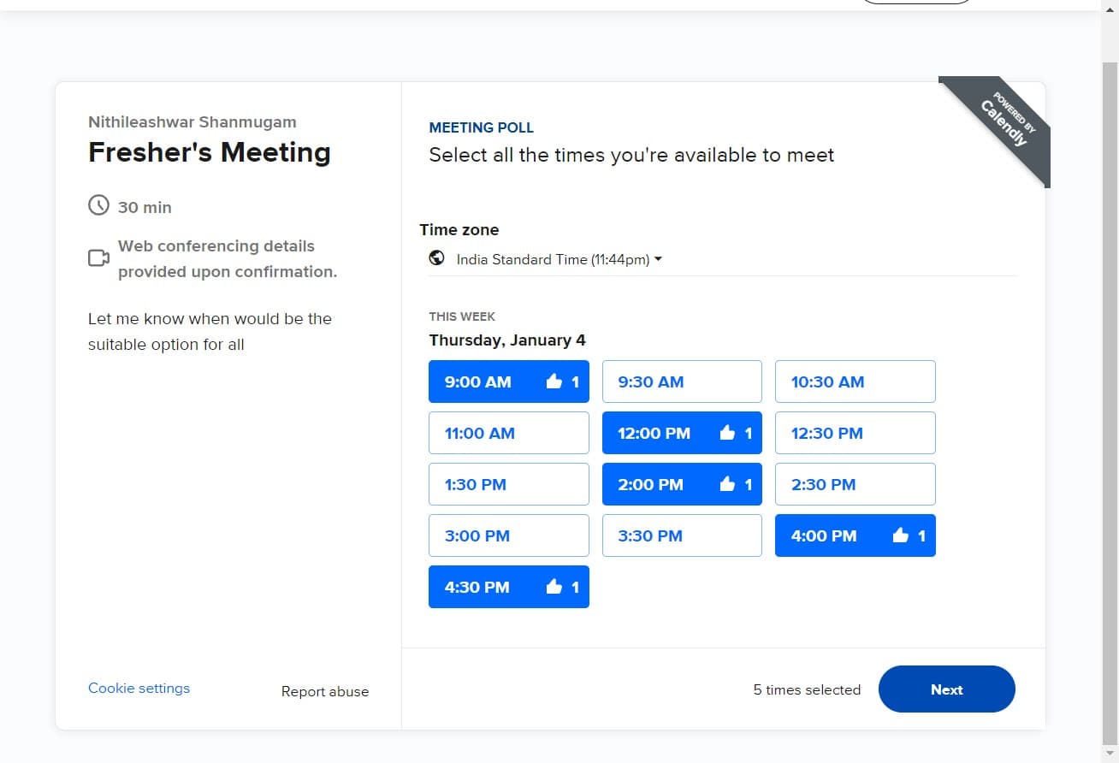Pick the 2:30 PM time slot
The width and height of the screenshot is (1119, 763).
[x=855, y=484]
